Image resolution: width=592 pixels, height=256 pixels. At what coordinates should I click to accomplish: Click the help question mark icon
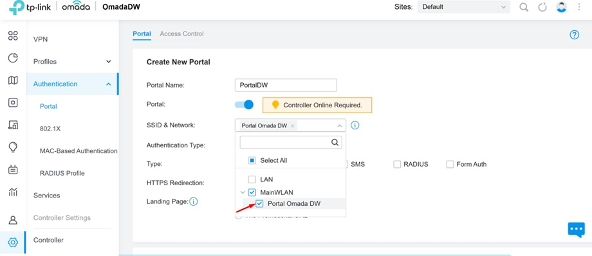(x=574, y=35)
